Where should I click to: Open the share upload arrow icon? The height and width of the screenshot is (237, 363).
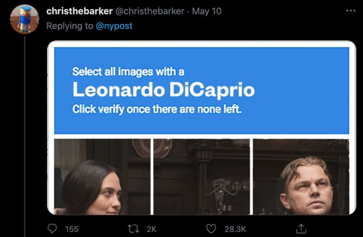coord(301,229)
